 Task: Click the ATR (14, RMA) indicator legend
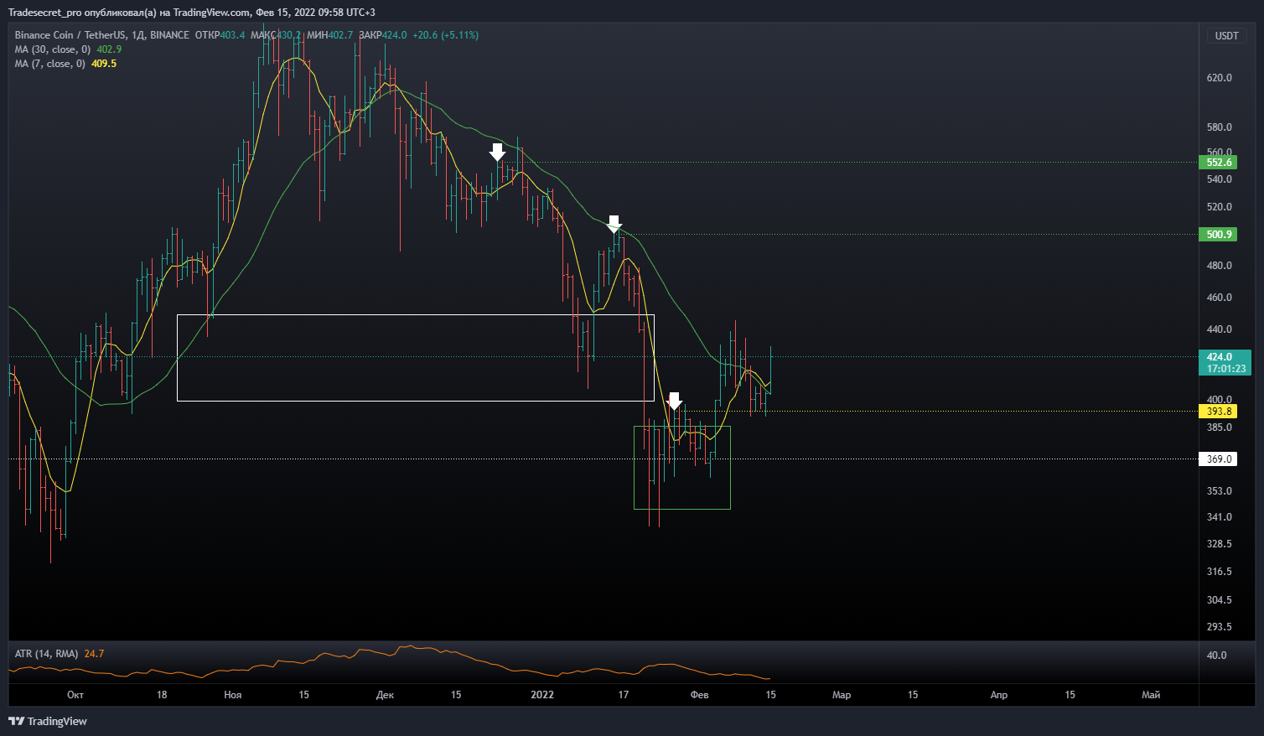click(46, 654)
